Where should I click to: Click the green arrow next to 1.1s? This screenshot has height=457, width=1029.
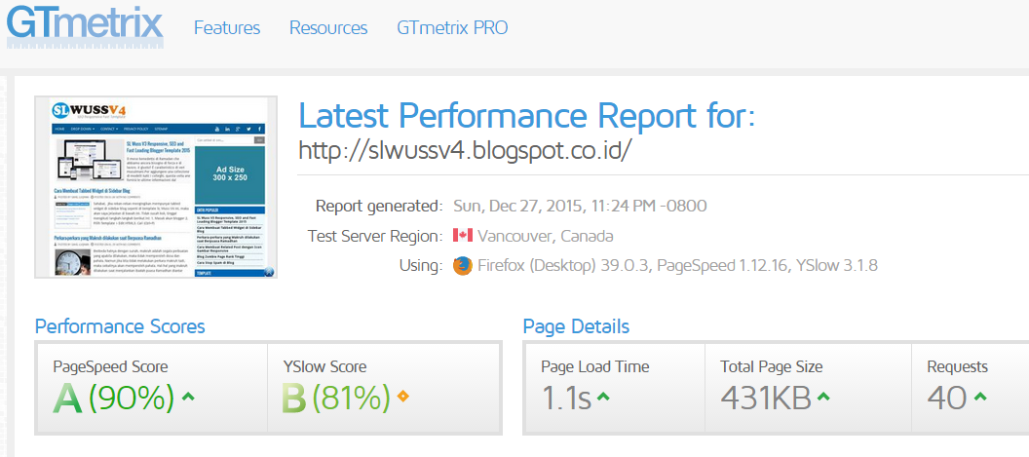coord(604,397)
